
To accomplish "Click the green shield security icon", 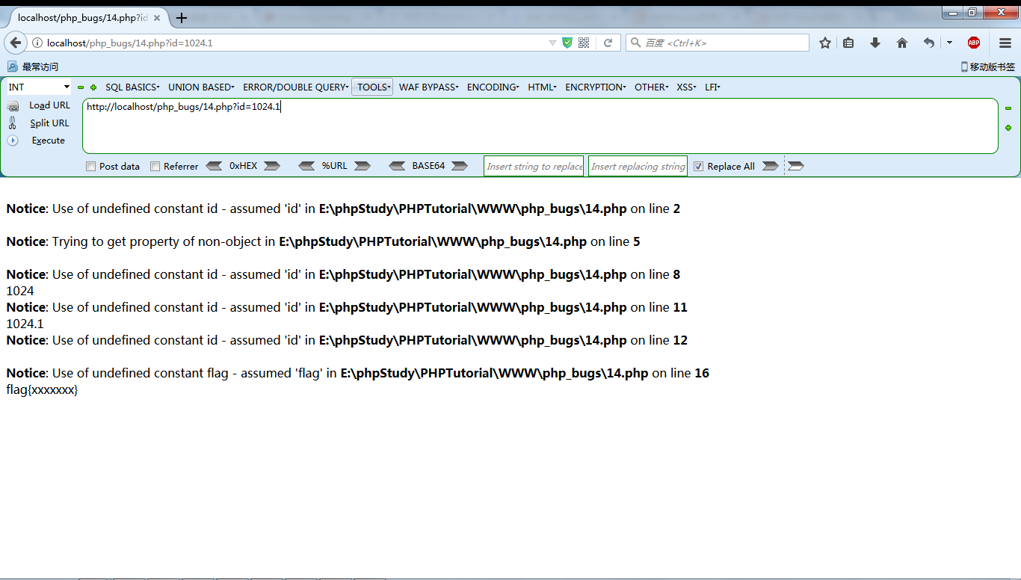I will click(x=567, y=43).
